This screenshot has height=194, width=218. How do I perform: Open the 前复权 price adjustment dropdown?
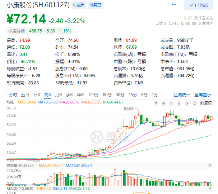tap(206, 103)
